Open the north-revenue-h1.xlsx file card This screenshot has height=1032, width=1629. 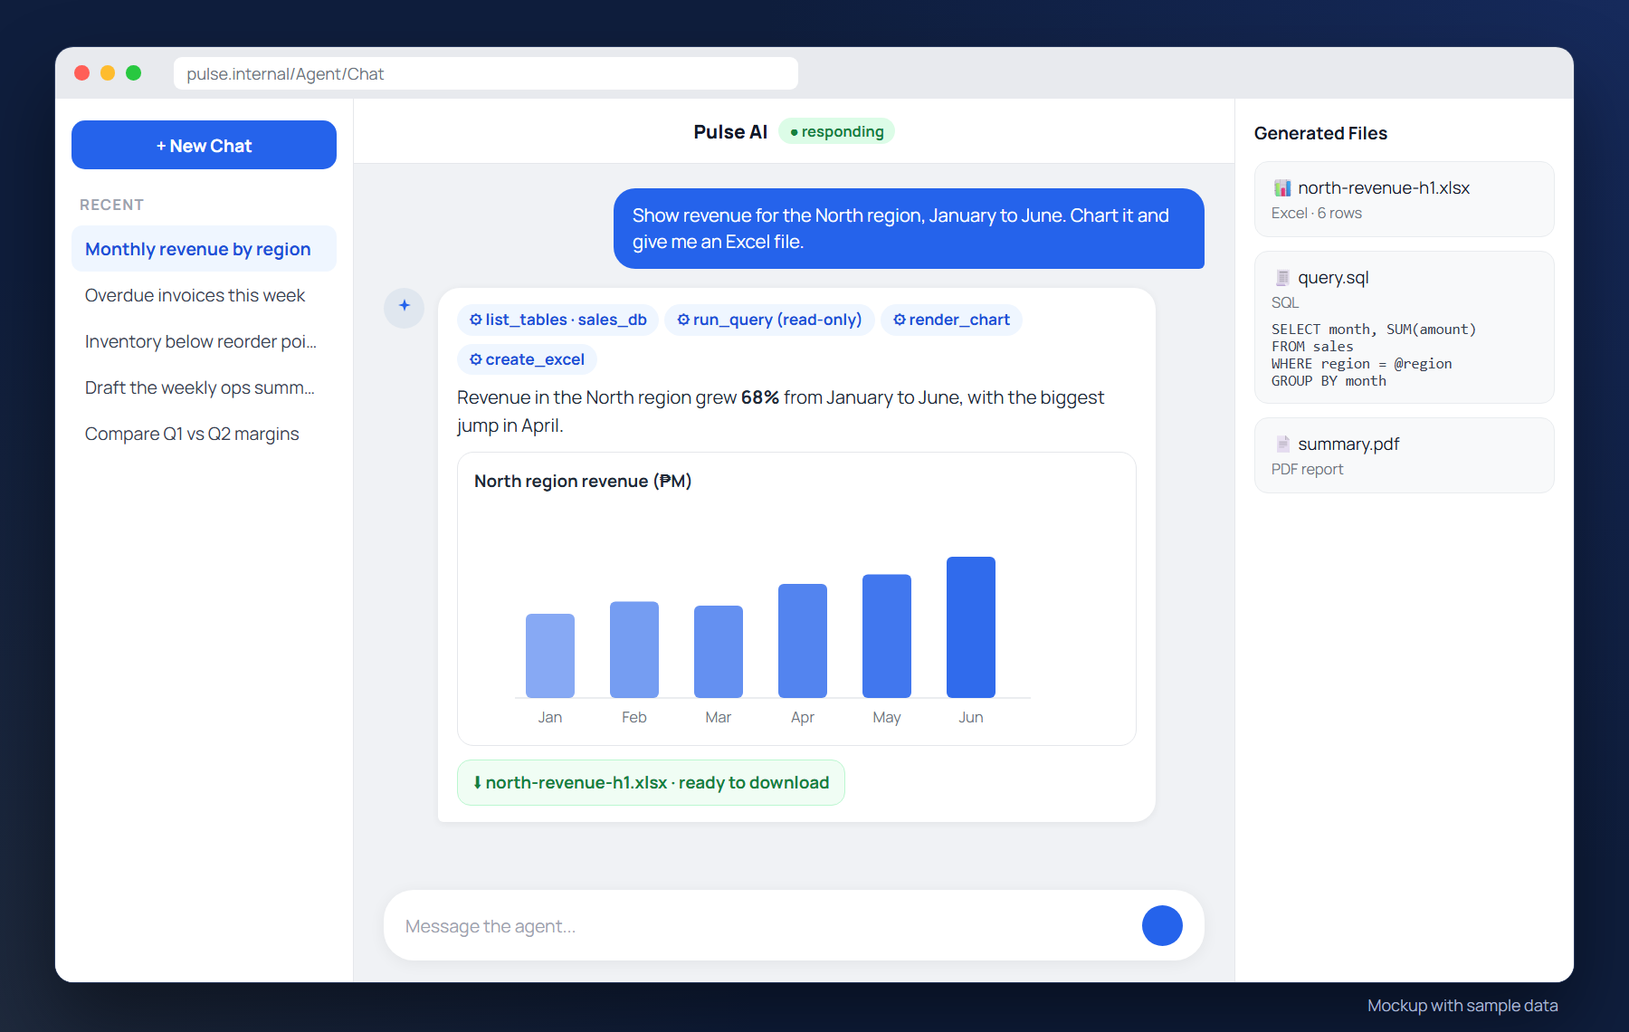pos(1404,199)
